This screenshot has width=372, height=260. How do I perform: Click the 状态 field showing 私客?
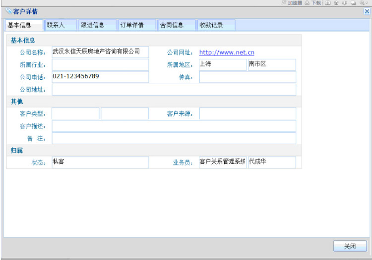click(x=100, y=162)
